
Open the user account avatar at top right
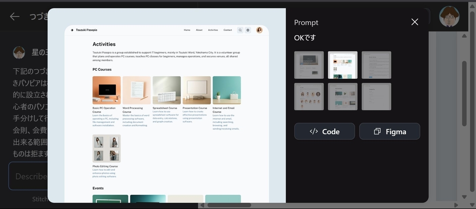[449, 17]
